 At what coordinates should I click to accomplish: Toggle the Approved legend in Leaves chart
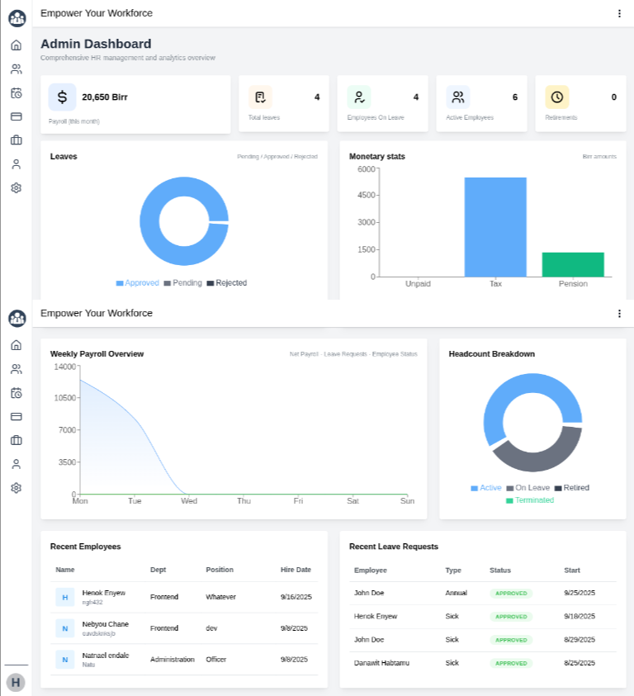pyautogui.click(x=137, y=283)
